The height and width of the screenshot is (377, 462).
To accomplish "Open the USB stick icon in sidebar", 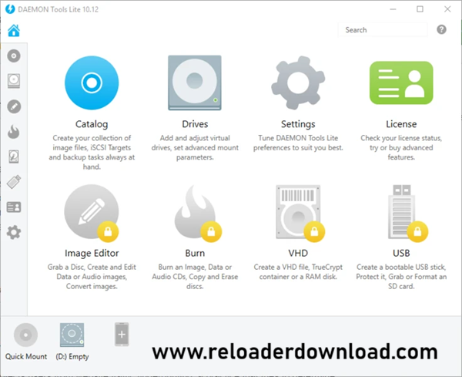I will (x=14, y=182).
